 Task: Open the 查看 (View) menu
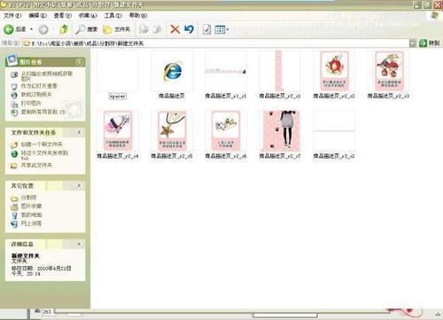[x=62, y=15]
